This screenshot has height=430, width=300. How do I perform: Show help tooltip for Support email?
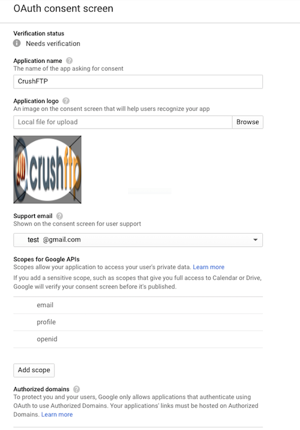tap(59, 216)
